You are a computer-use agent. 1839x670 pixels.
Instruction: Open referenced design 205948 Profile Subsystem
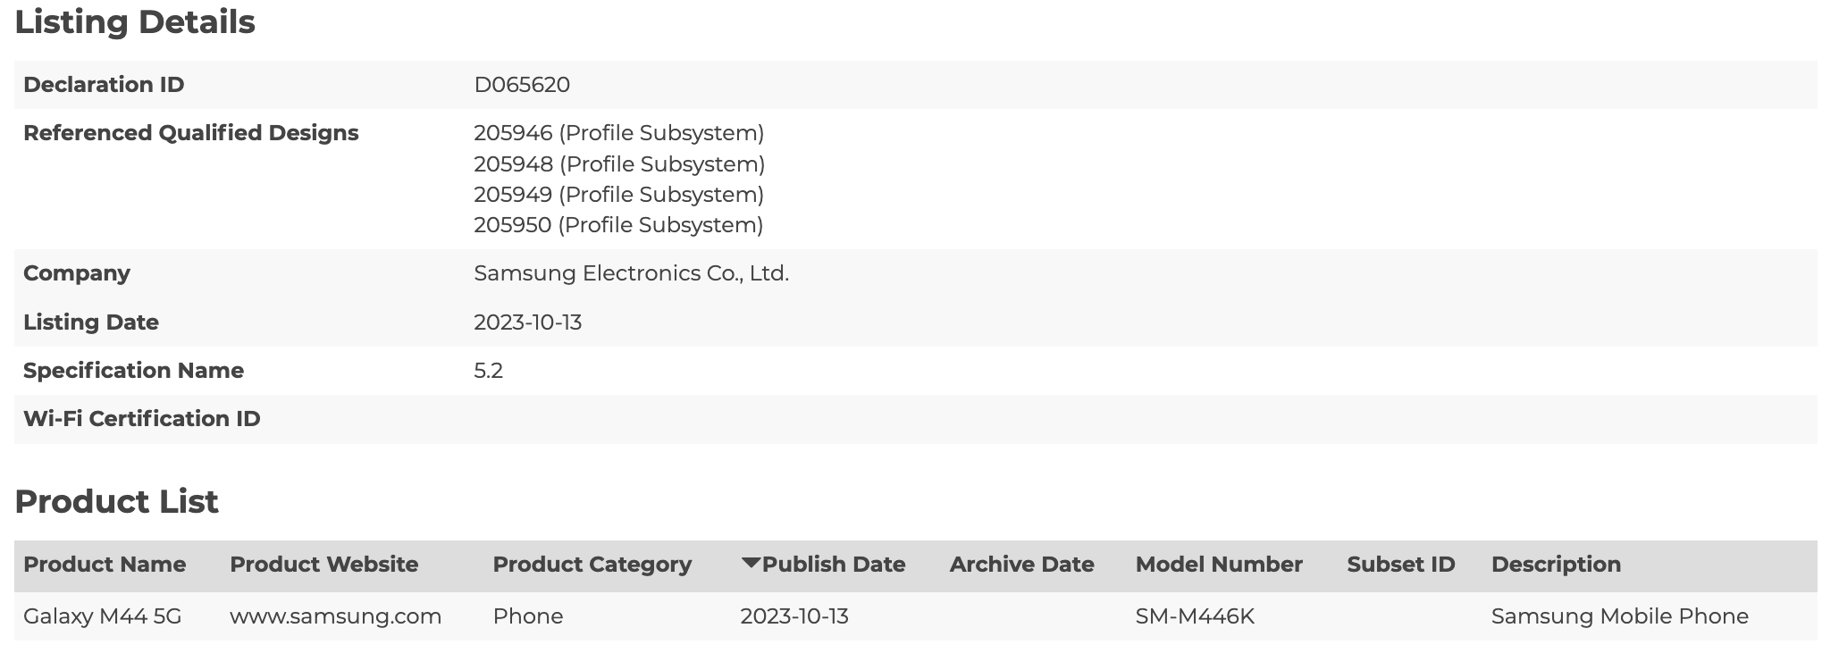[x=619, y=164]
